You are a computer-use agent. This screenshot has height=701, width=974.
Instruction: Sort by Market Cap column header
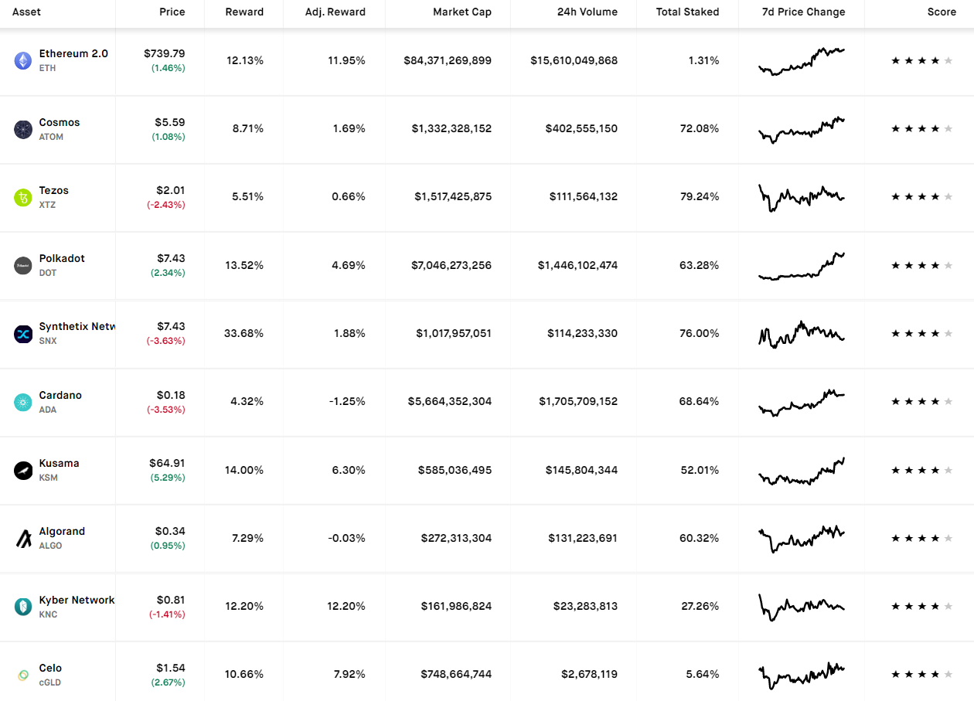pyautogui.click(x=462, y=12)
